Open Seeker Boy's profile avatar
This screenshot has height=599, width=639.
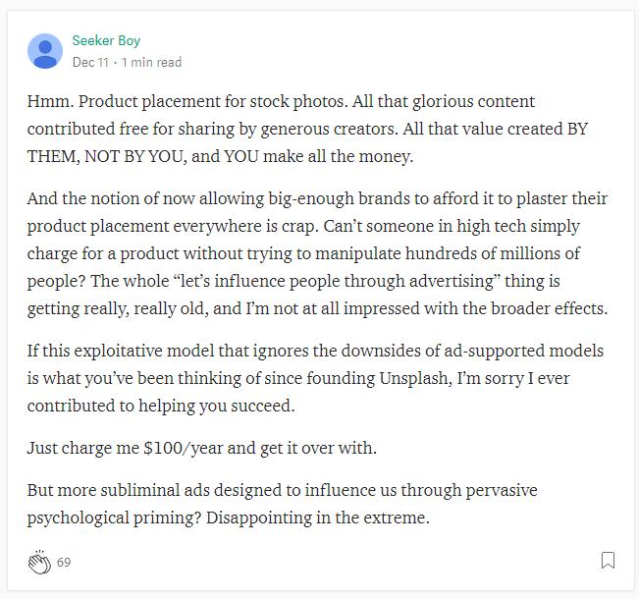pyautogui.click(x=45, y=50)
